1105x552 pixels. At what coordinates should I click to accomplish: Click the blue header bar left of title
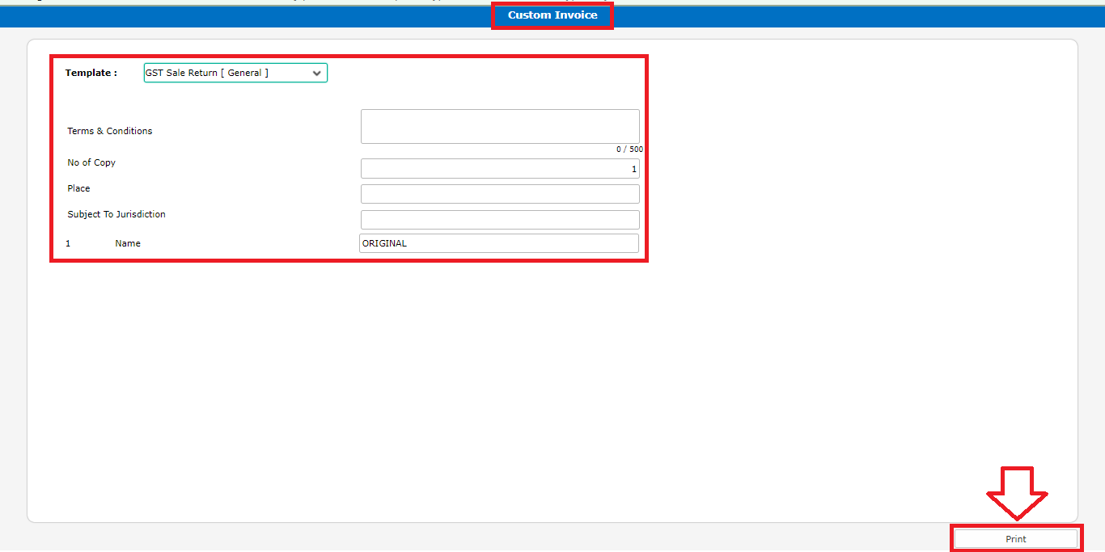click(x=243, y=16)
